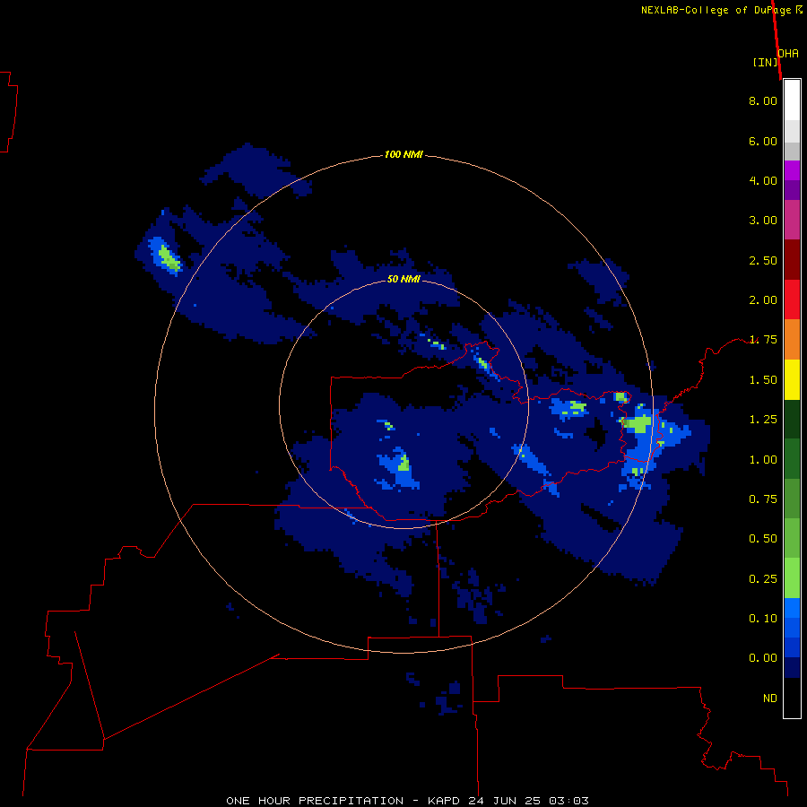Click the 4.00 legend value
807x807 pixels.
click(x=763, y=180)
